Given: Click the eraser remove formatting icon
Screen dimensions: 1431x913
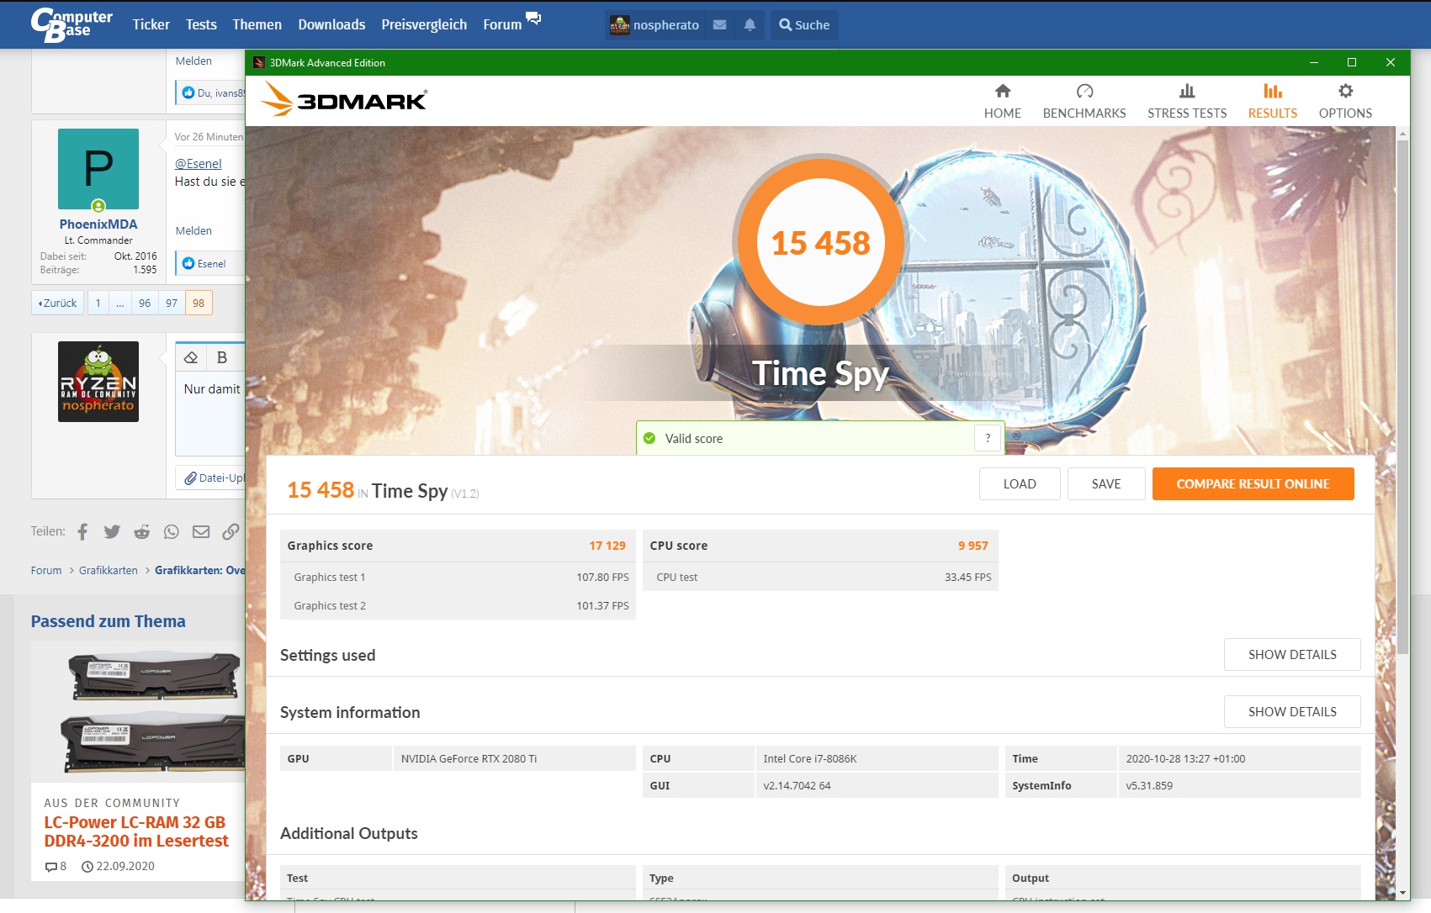Looking at the screenshot, I should point(191,357).
